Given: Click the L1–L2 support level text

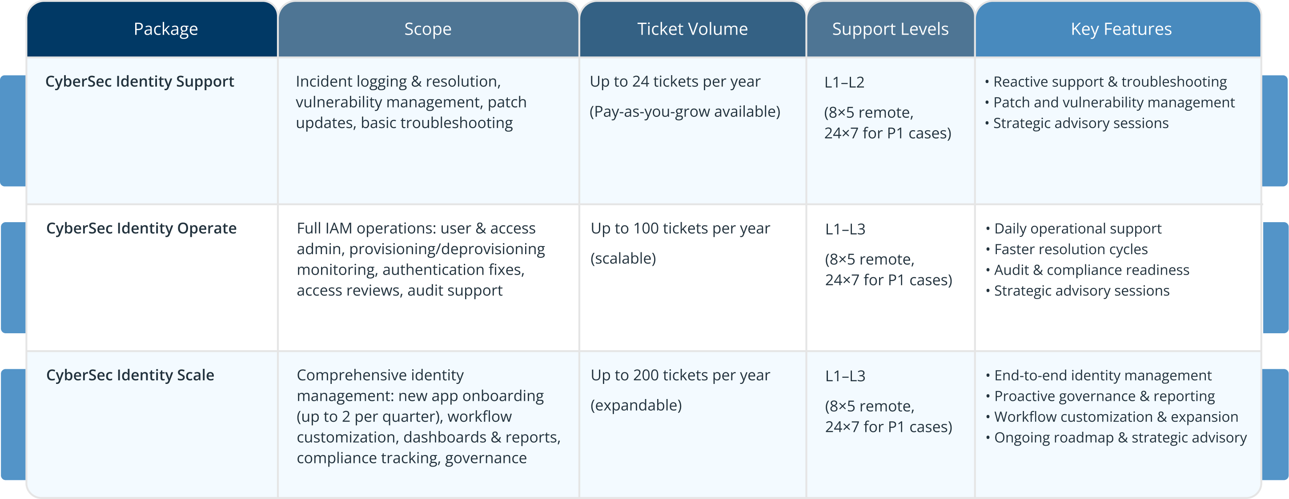Looking at the screenshot, I should 844,83.
